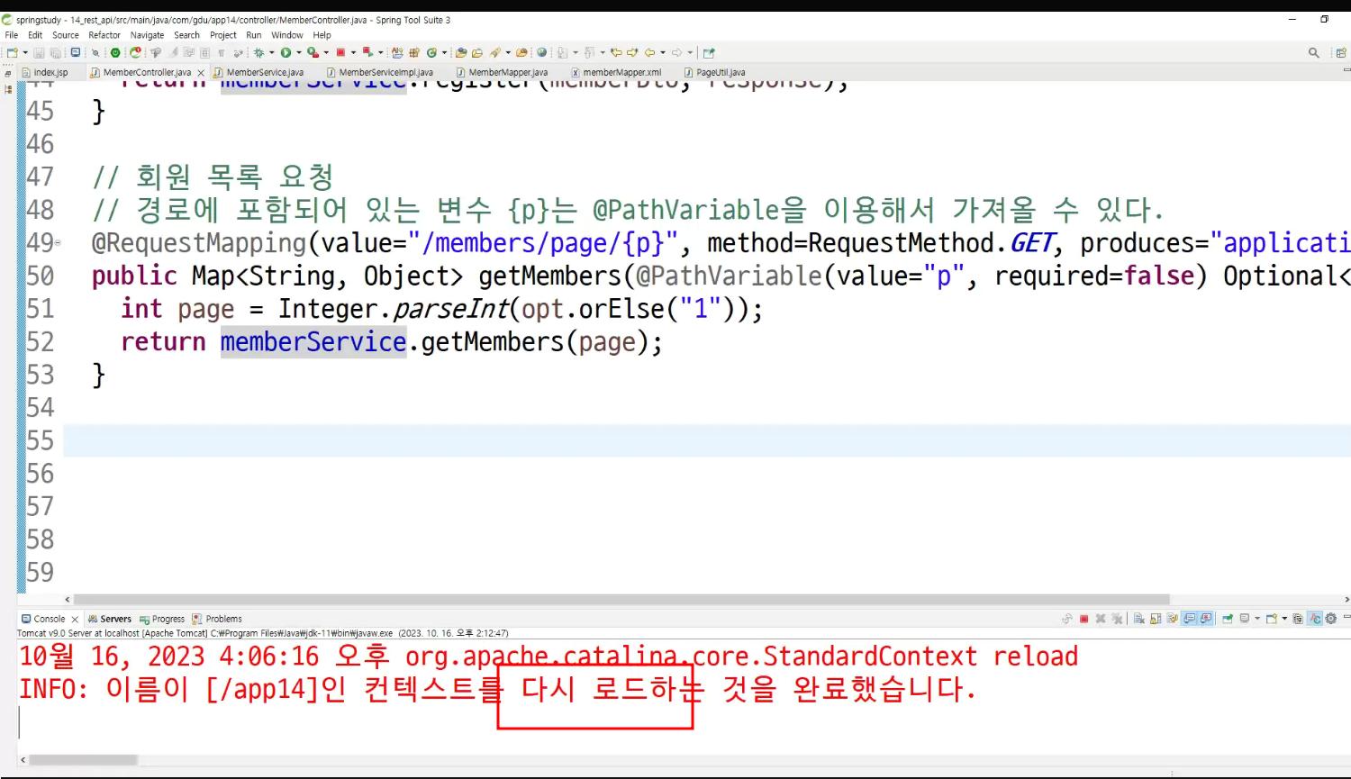Open the Display Selected Console dropdown arrow
This screenshot has width=1351, height=779.
[x=1257, y=619]
